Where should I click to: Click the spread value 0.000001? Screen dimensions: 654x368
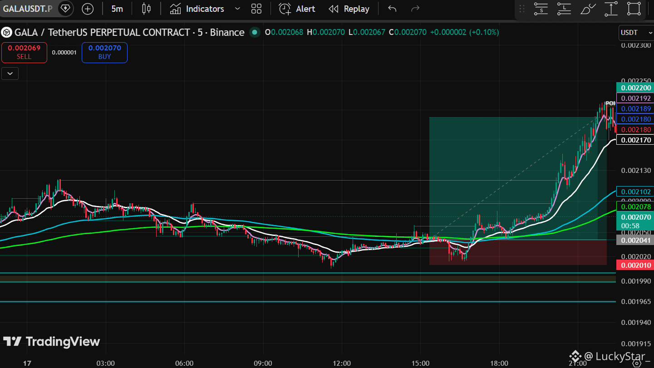coord(64,52)
